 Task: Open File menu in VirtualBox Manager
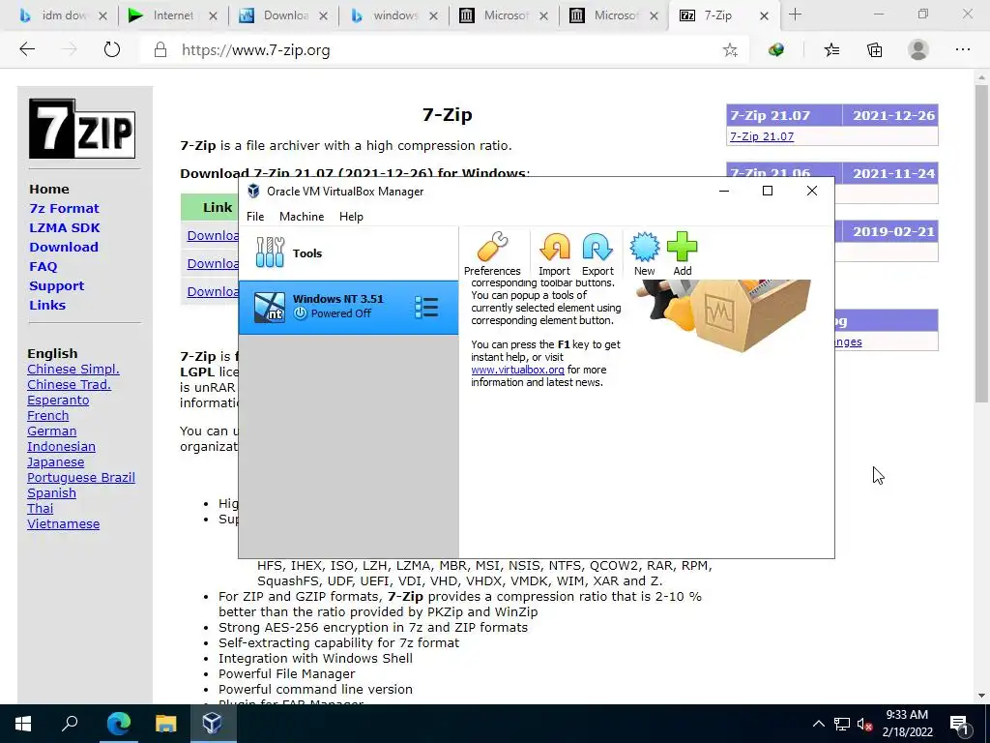pos(255,216)
